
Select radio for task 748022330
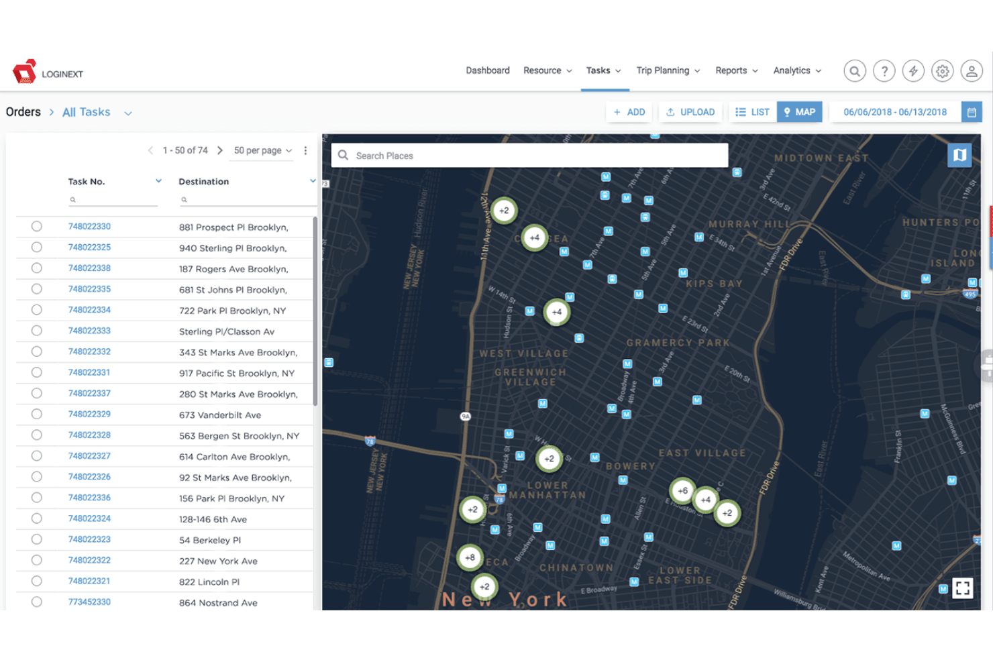(x=36, y=227)
